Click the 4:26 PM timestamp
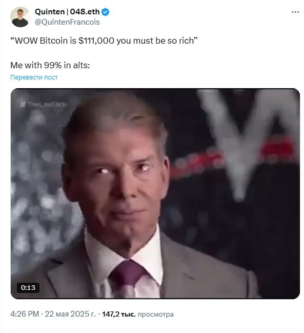Screen dimensions: 304x333 click(x=25, y=314)
